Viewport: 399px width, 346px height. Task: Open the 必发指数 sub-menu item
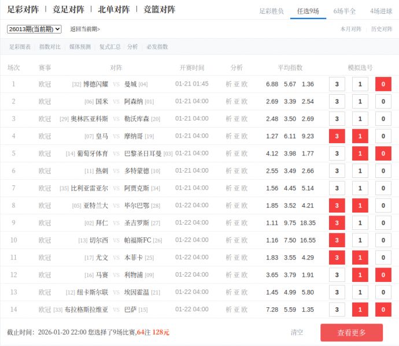[x=157, y=47]
